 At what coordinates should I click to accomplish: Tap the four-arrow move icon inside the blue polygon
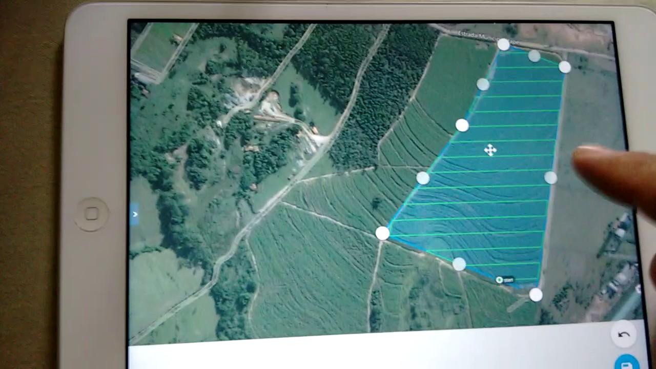490,150
